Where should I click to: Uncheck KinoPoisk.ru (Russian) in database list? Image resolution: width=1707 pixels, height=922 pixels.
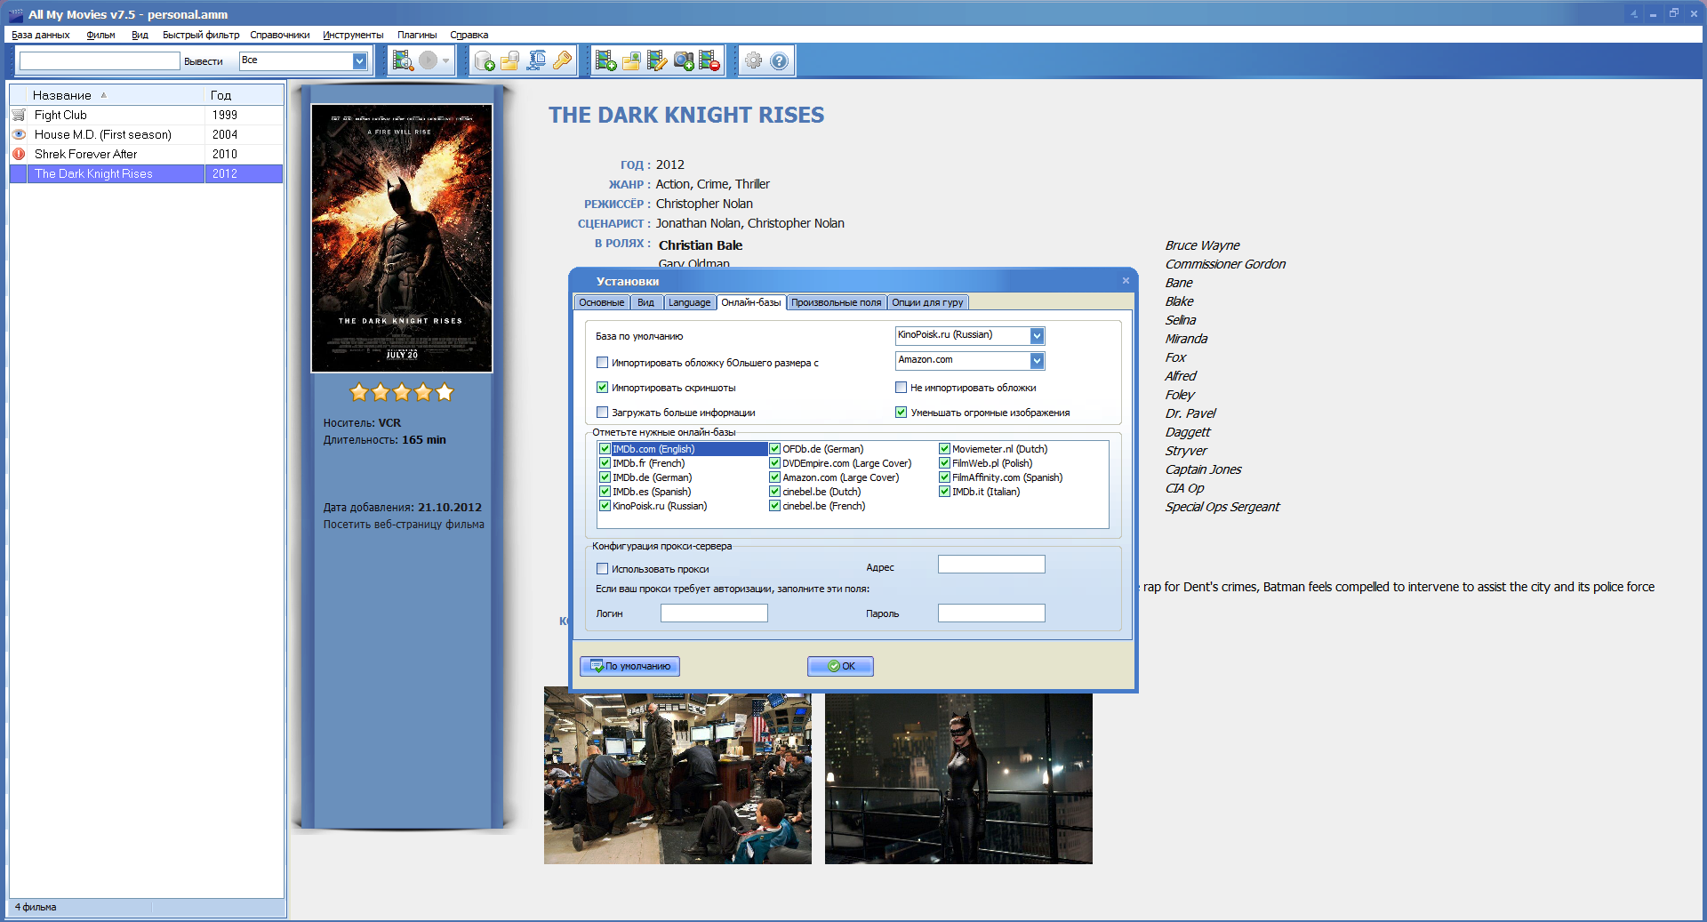coord(605,506)
